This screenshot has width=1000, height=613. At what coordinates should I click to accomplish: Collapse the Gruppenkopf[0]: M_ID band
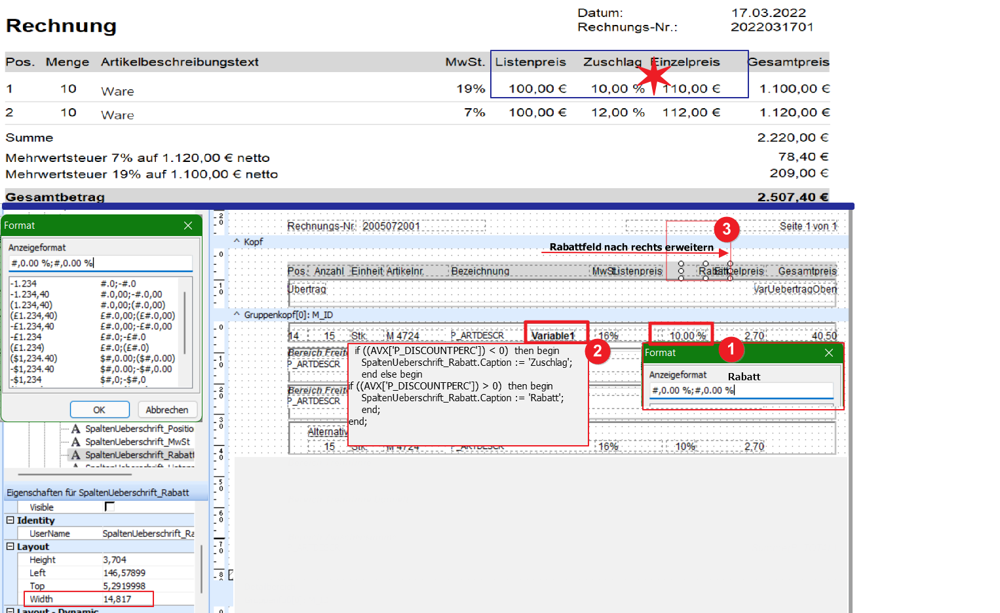[237, 315]
